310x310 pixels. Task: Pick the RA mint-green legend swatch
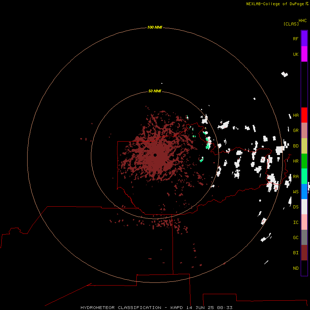(x=304, y=176)
